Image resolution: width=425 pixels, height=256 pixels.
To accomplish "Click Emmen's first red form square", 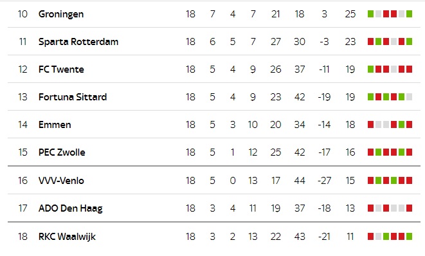I will tap(370, 125).
